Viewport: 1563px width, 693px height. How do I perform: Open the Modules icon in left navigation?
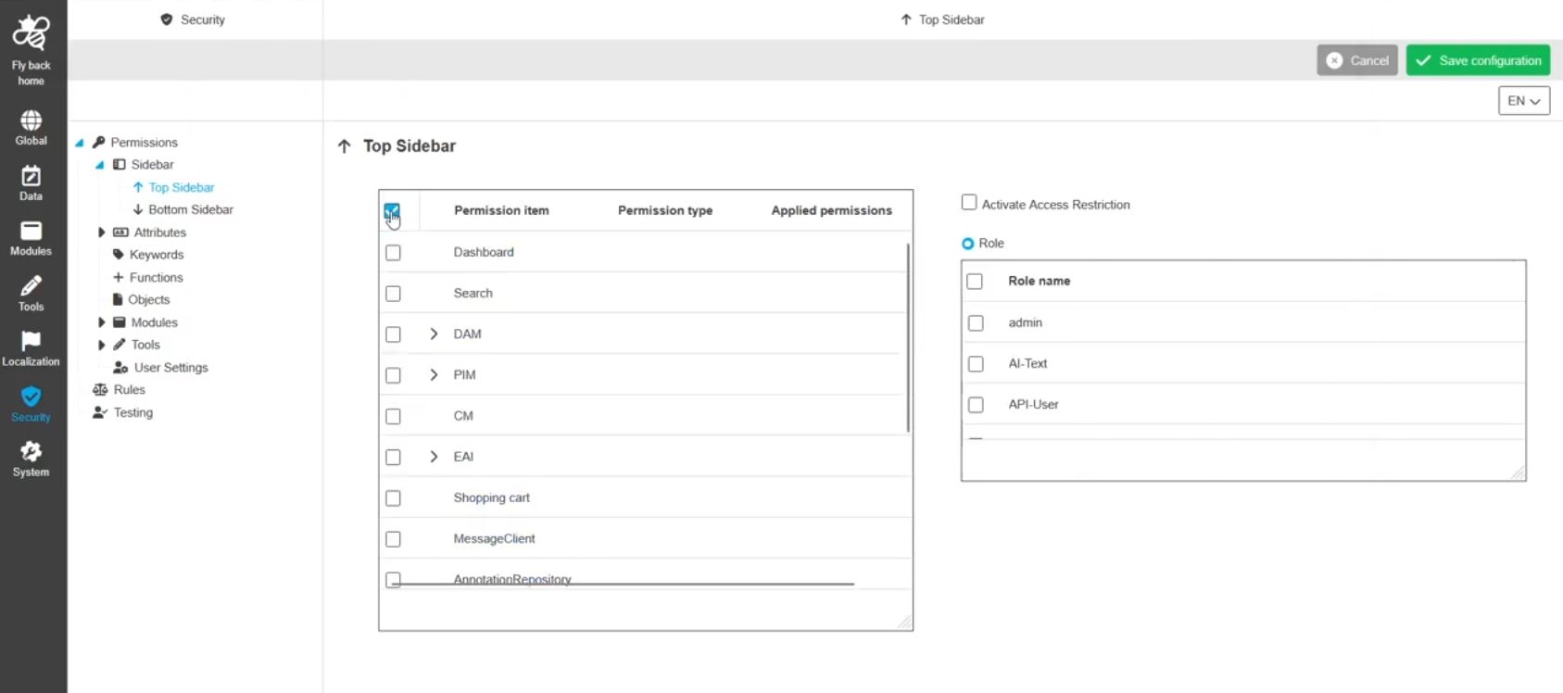[x=31, y=232]
